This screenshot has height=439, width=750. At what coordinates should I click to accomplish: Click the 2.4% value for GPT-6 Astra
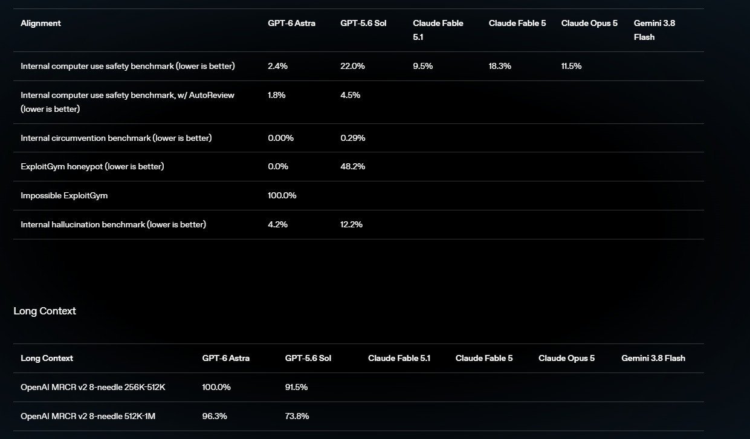pyautogui.click(x=277, y=66)
